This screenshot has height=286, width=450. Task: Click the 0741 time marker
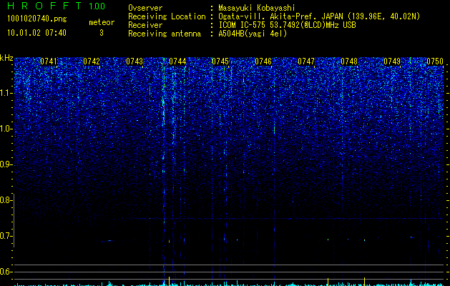(x=49, y=61)
